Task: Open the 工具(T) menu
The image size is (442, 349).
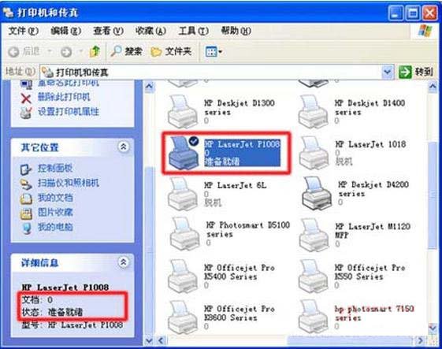Action: (x=193, y=31)
